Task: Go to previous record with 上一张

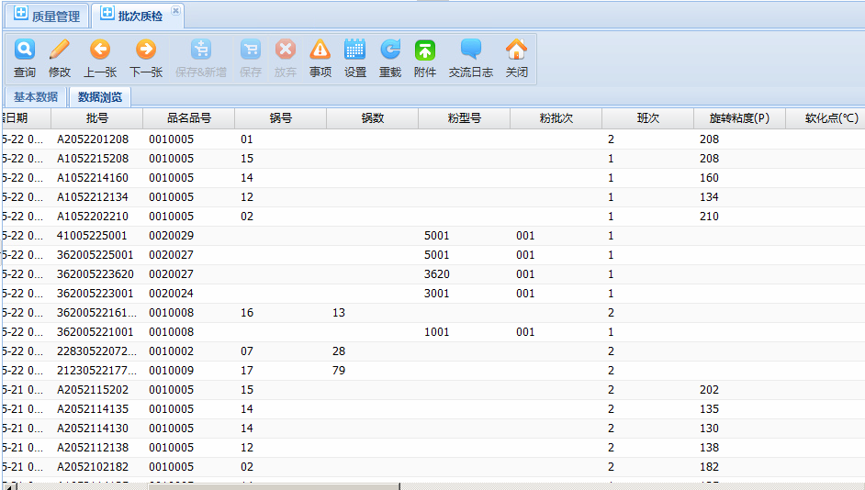Action: tap(100, 50)
